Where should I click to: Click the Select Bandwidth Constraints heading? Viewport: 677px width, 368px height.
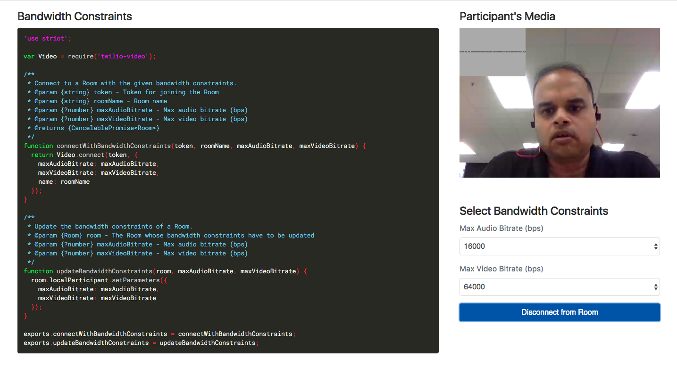click(x=534, y=211)
